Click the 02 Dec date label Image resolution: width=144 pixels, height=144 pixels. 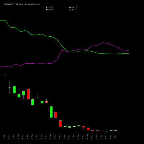tap(106, 137)
